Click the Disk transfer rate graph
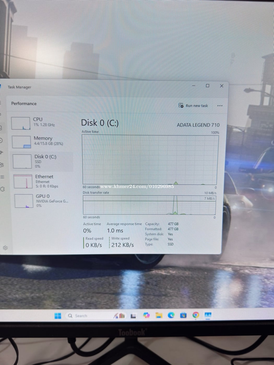 (149, 205)
